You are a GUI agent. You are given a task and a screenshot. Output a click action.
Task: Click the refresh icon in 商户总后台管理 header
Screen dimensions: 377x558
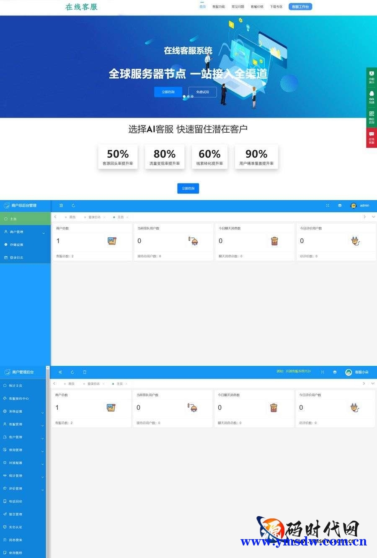pos(73,206)
